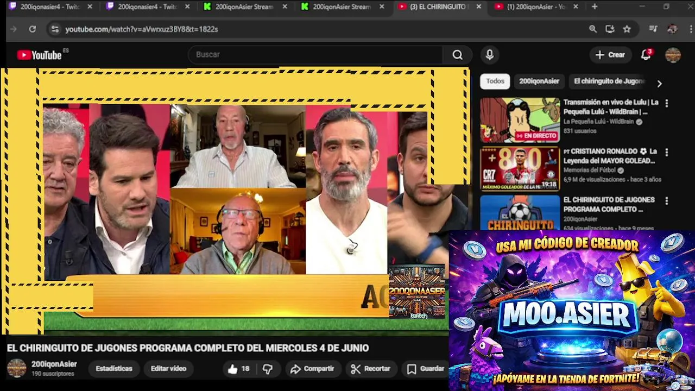Open the notifications bell

click(646, 54)
